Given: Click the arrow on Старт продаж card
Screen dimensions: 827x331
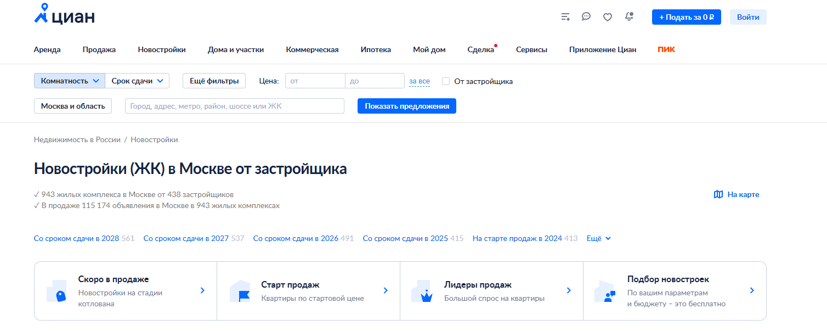Looking at the screenshot, I should (386, 290).
